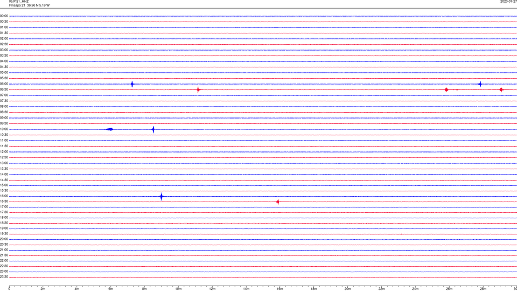Select the 18:30 time label
This screenshot has height=291, width=517.
point(4,223)
